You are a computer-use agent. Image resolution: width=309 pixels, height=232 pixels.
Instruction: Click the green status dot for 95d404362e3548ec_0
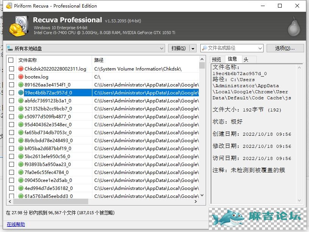click(21, 124)
